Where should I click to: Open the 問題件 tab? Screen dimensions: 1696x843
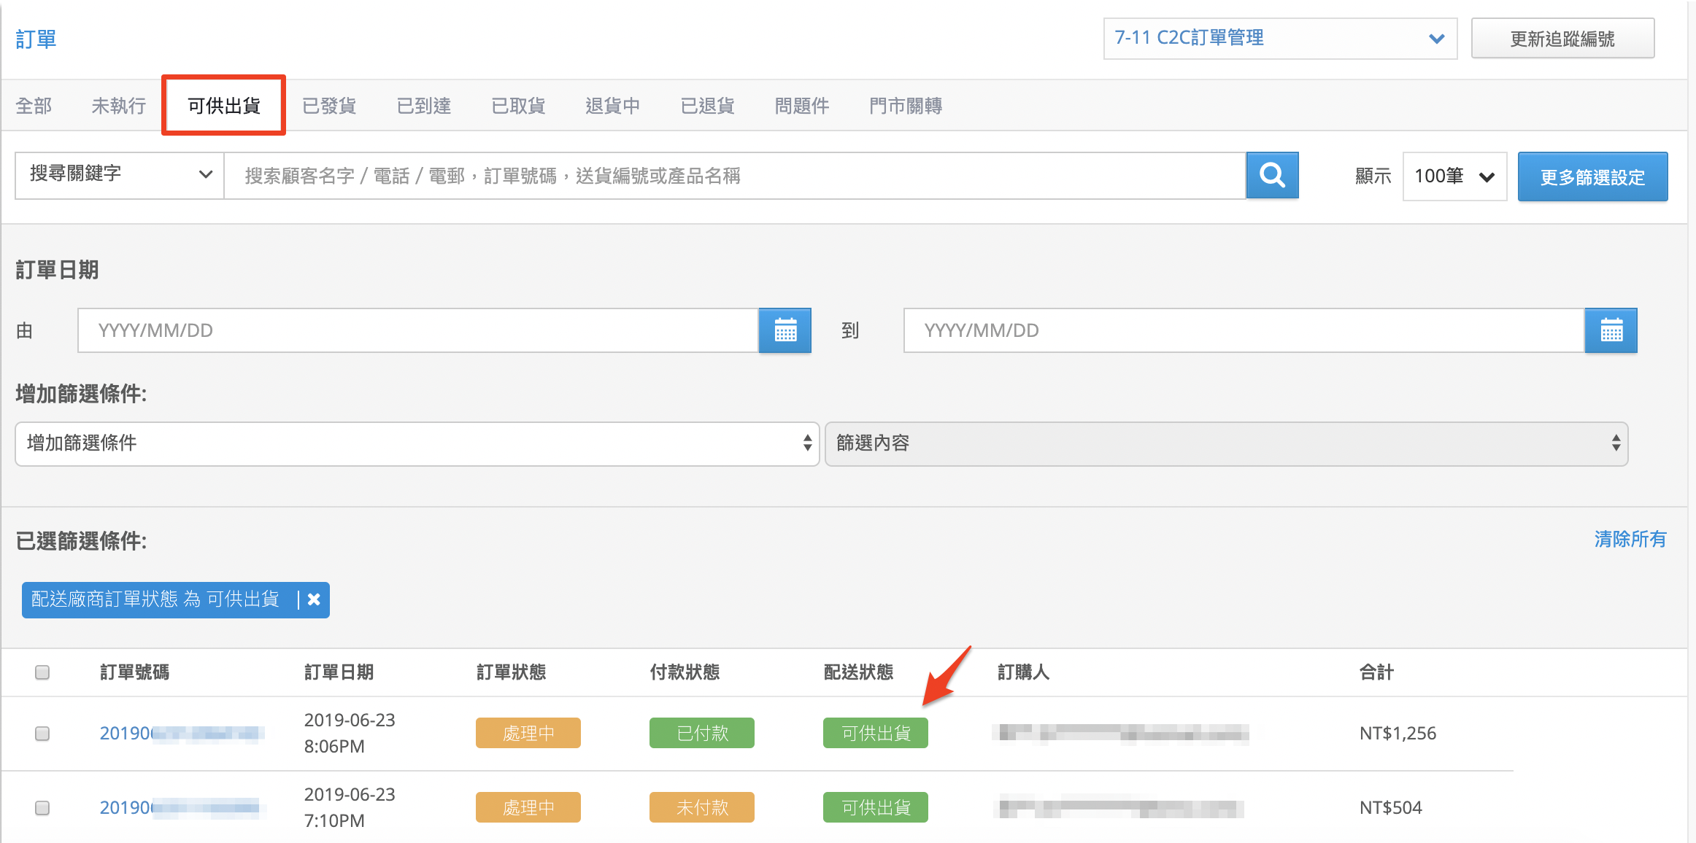[802, 106]
